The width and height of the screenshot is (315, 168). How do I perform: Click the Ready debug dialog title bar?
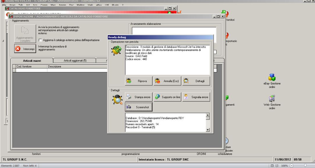(160, 37)
